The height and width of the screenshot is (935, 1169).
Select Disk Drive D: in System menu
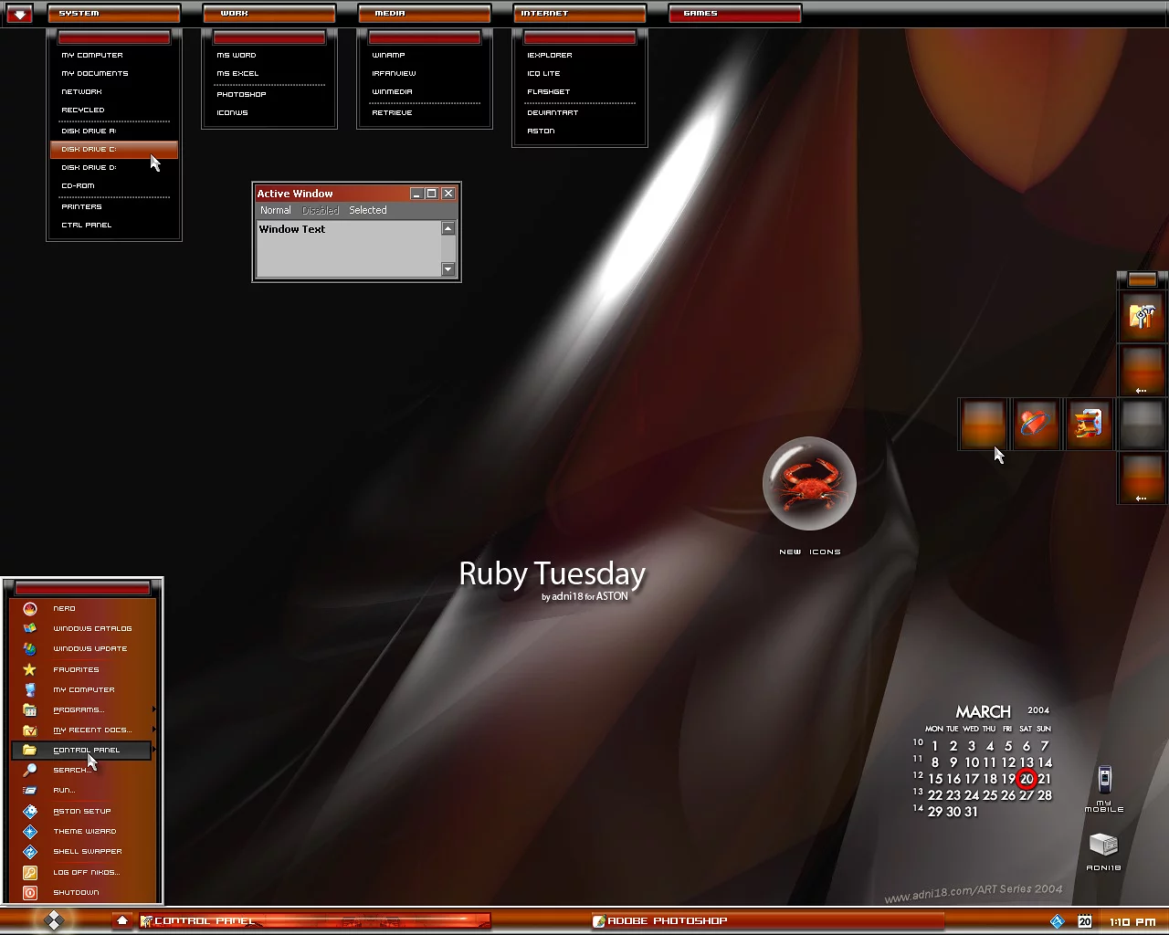[x=89, y=167]
